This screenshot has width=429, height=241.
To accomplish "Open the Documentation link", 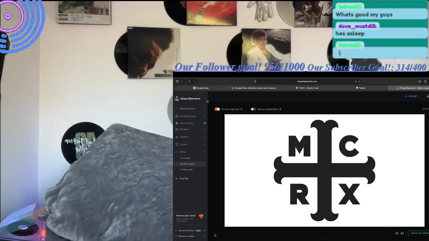I will click(186, 236).
